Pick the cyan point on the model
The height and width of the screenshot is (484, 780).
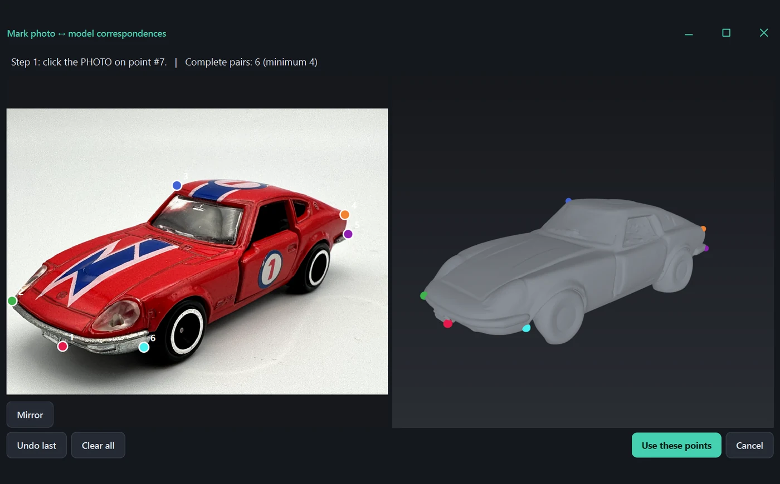[x=526, y=328]
